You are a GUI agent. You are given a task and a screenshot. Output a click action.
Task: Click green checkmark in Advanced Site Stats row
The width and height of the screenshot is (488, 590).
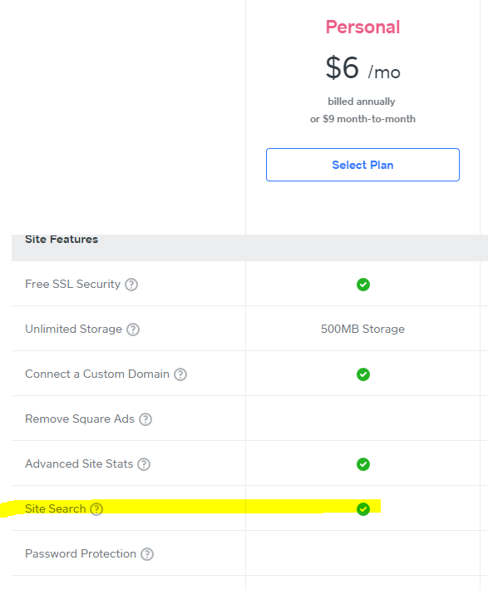click(x=362, y=464)
